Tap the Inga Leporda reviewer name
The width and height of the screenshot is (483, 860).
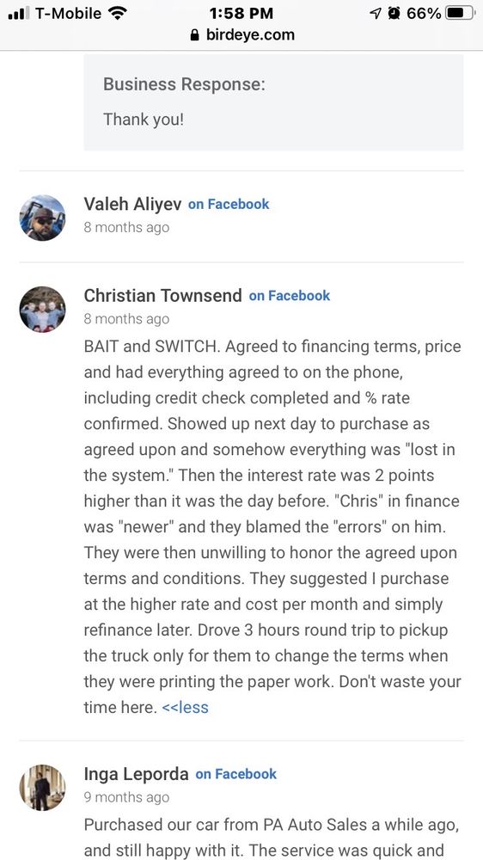click(x=136, y=774)
